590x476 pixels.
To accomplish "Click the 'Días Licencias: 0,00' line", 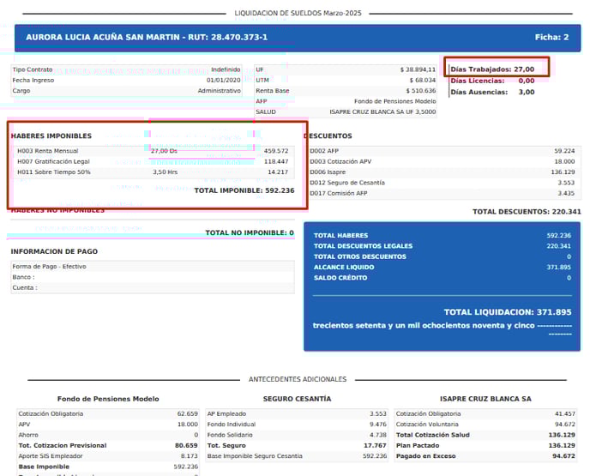I will pos(492,81).
